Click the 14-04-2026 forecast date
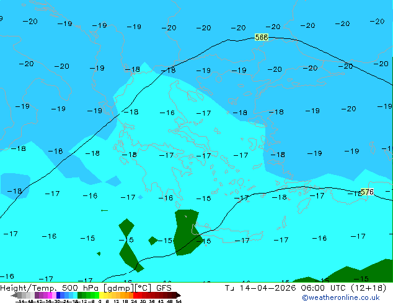This screenshot has height=303, width=393. click(268, 288)
